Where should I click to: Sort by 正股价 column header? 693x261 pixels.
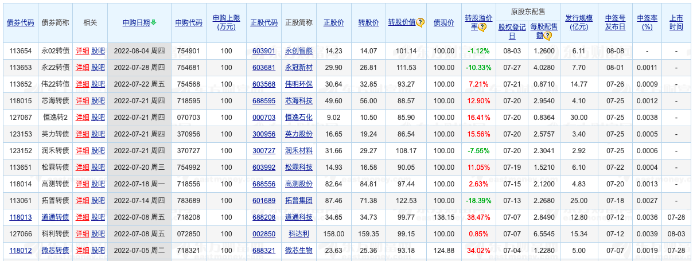tap(334, 23)
